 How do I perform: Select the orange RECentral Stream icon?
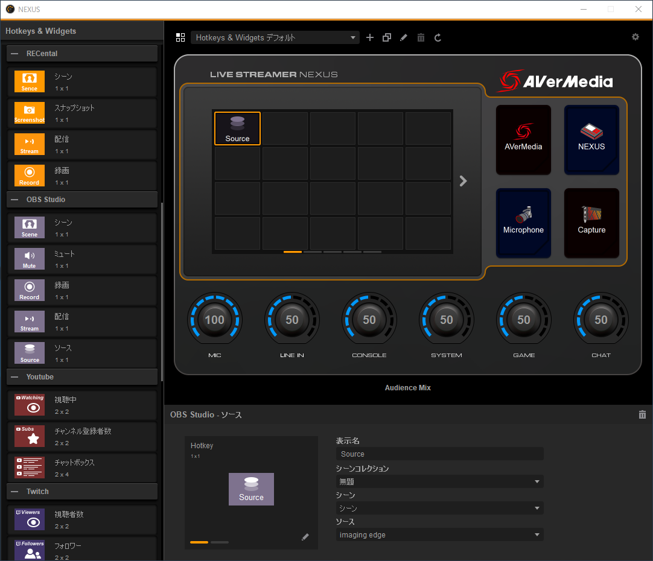(29, 144)
